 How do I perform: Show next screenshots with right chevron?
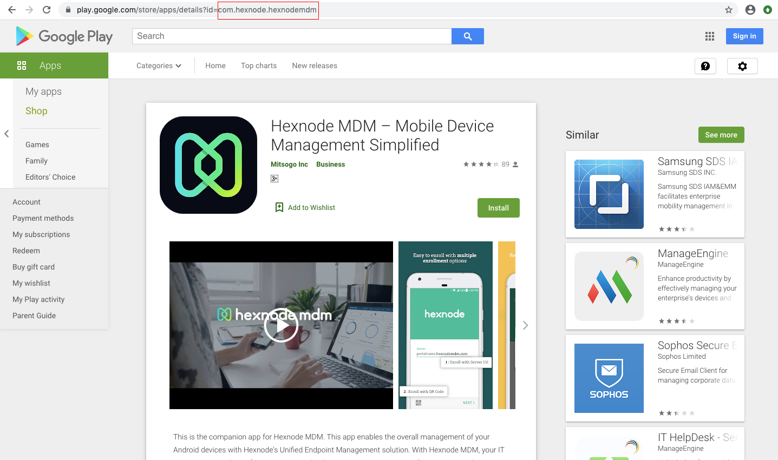click(x=525, y=325)
